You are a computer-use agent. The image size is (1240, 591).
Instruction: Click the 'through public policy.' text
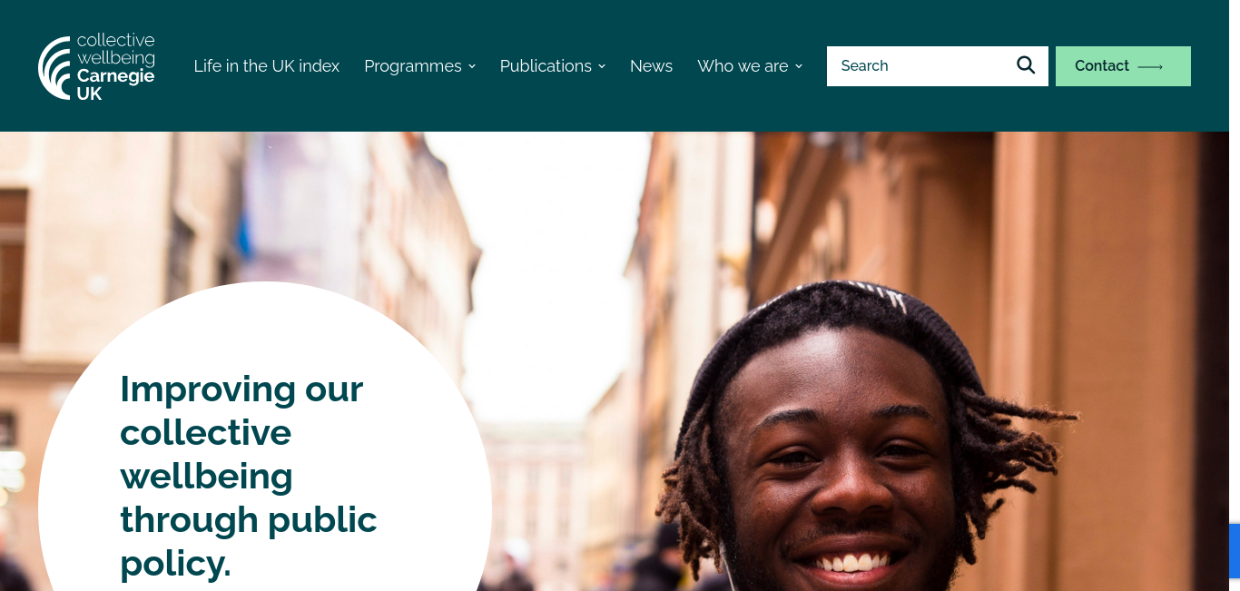[x=249, y=541]
